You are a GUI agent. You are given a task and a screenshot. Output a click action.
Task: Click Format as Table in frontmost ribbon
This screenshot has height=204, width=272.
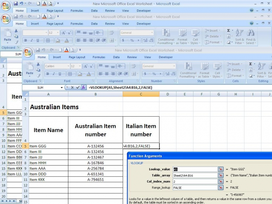point(204,70)
